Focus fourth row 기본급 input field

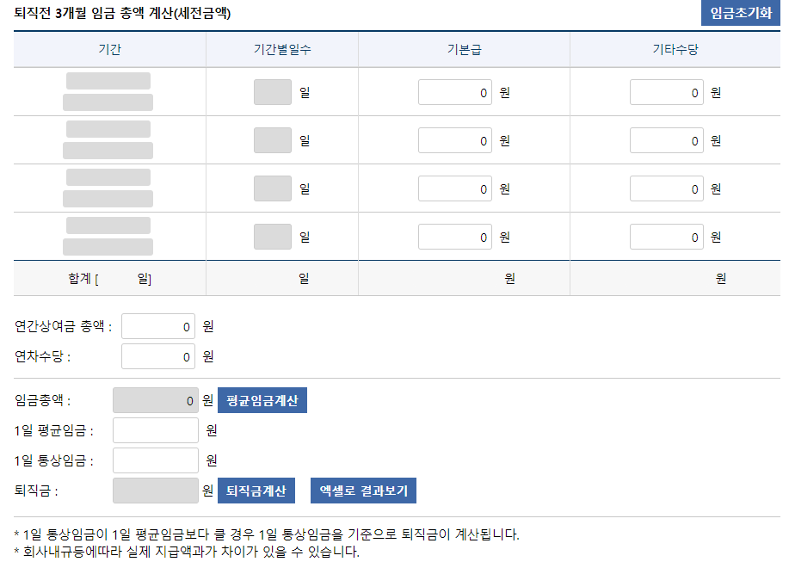455,237
